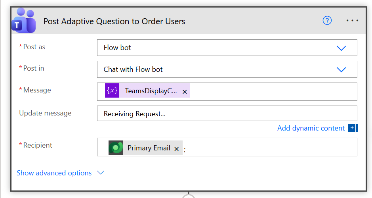
Task: Click empty area of the Message field
Action: click(273, 91)
